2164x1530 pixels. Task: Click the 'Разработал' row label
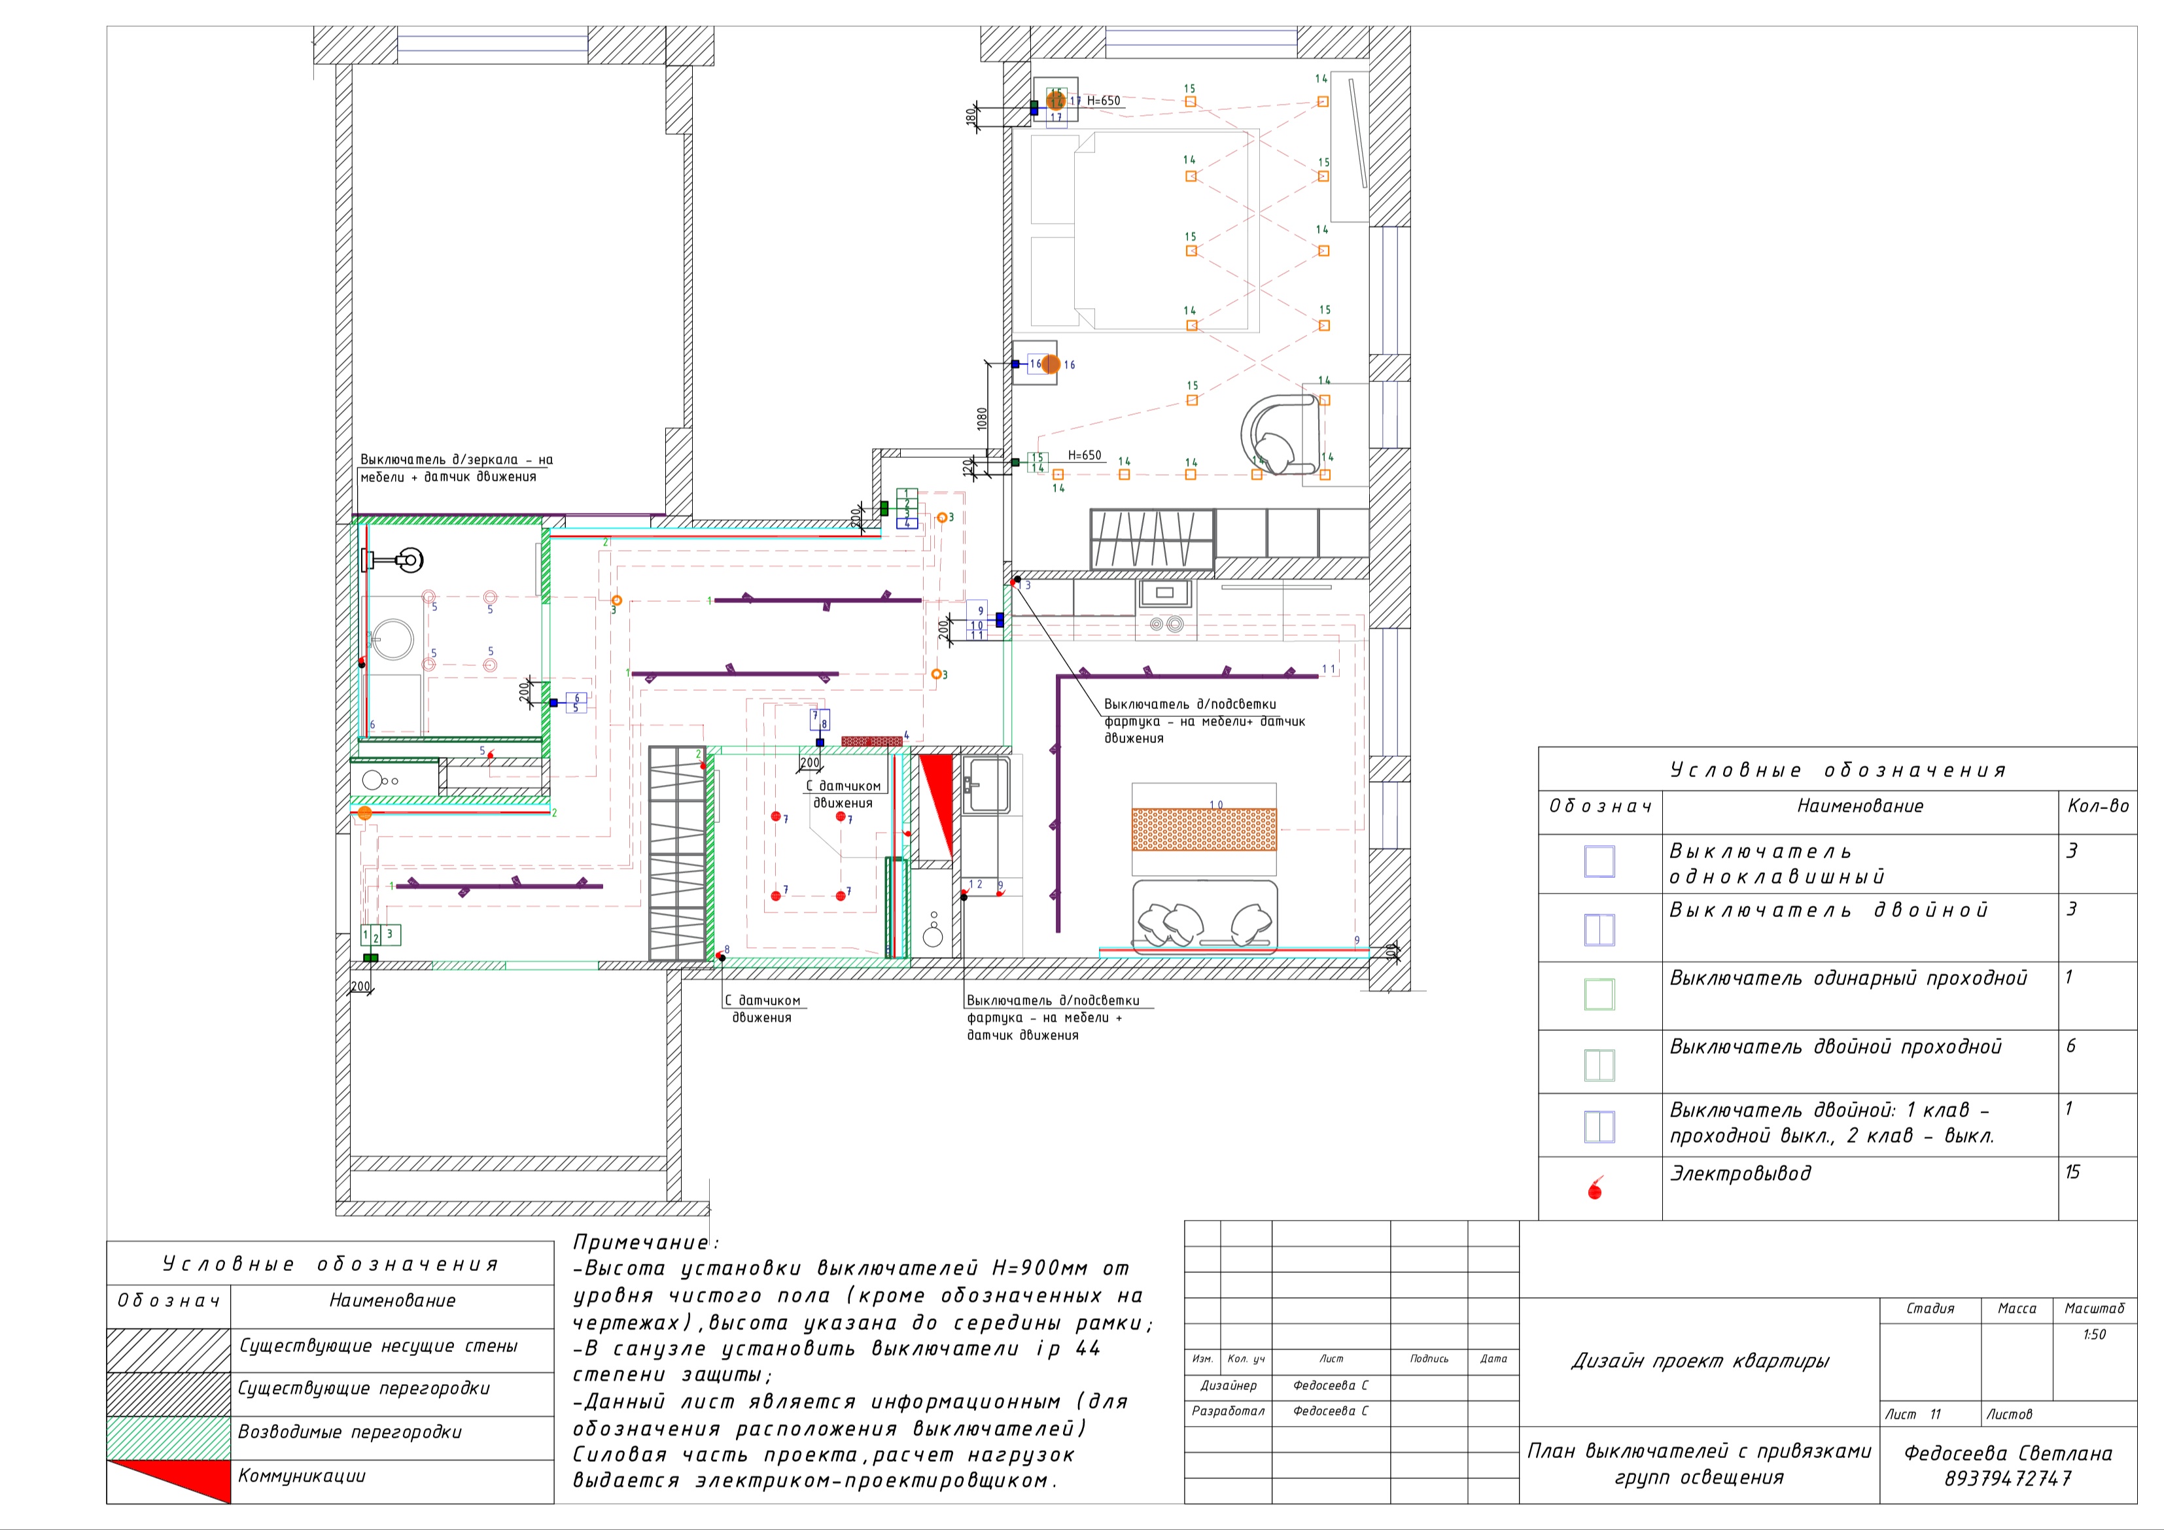click(1228, 1411)
